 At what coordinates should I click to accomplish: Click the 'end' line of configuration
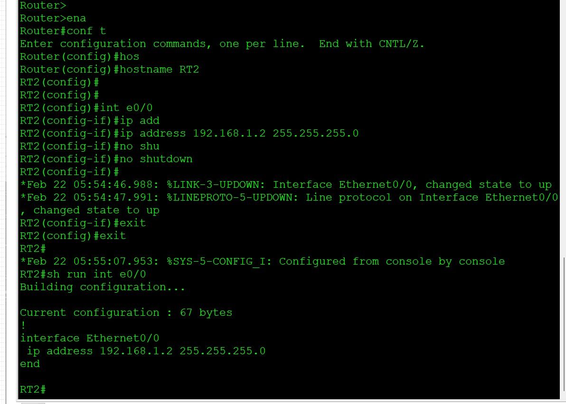coord(30,364)
